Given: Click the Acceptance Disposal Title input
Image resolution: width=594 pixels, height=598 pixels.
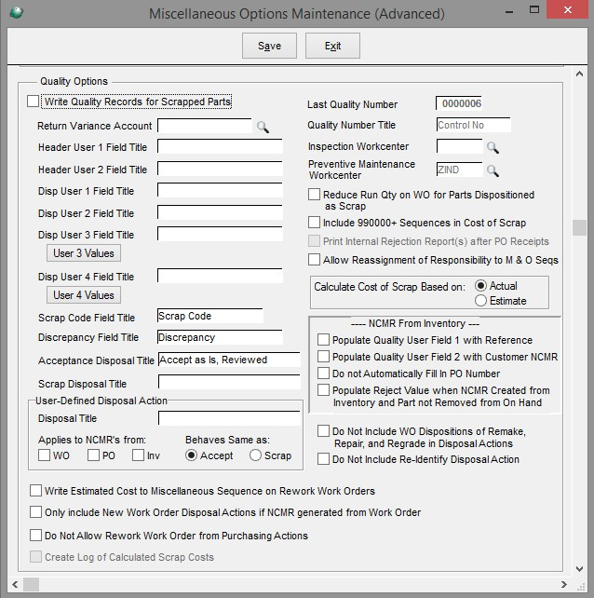Looking at the screenshot, I should pos(229,360).
